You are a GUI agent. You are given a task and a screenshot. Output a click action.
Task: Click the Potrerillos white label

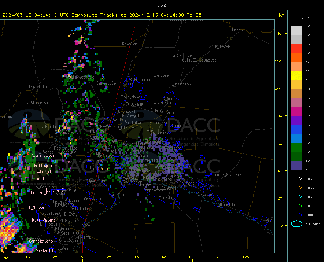click(x=42, y=155)
